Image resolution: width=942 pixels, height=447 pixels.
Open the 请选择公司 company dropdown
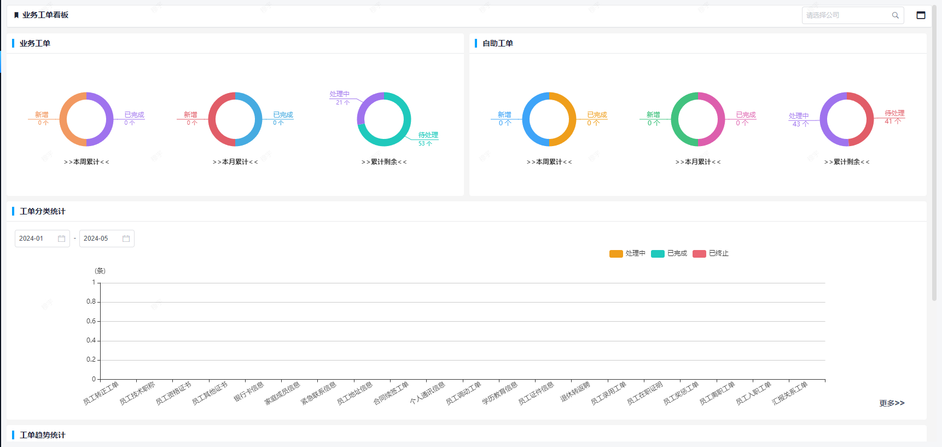coord(852,15)
